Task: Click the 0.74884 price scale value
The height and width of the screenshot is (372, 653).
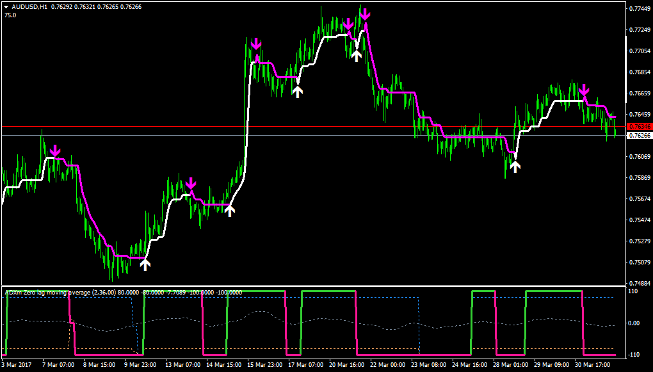Action: (x=640, y=283)
